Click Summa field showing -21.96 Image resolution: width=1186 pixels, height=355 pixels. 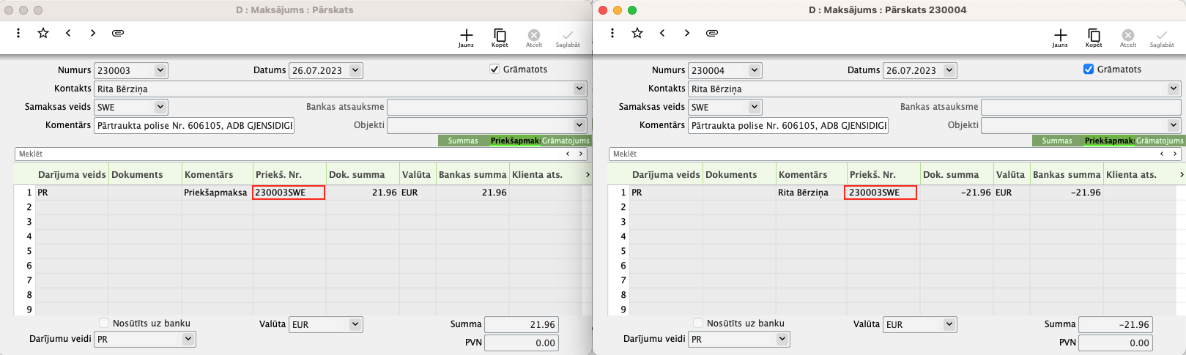[x=1116, y=324]
